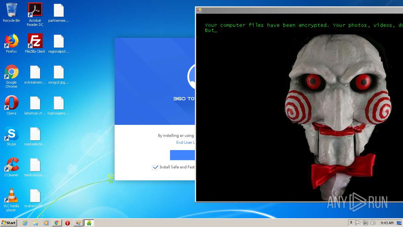Click the green encrypted files message text
Screen dimensions: 403x227
(304, 28)
